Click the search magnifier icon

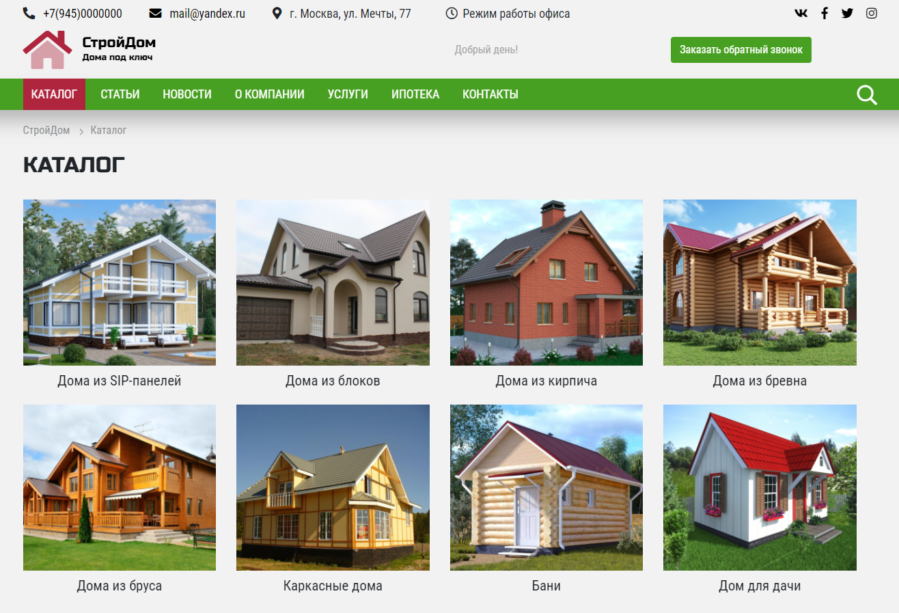[x=866, y=95]
